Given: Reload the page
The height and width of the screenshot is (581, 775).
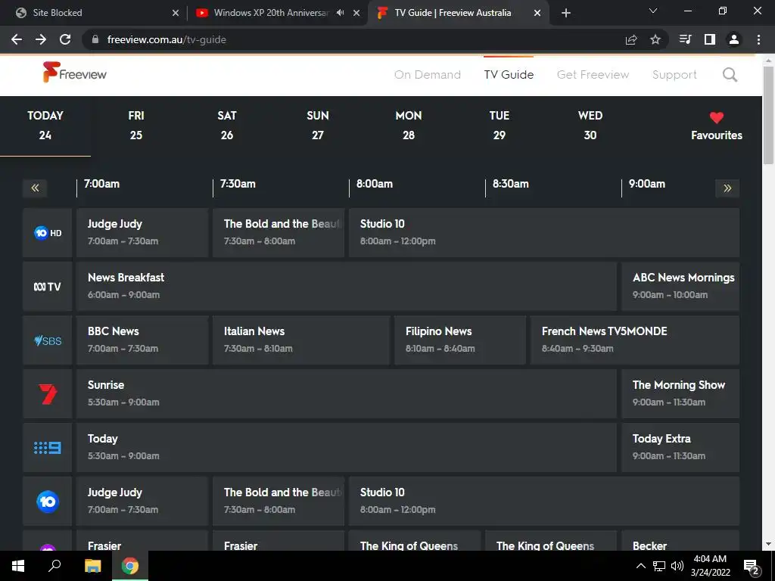Looking at the screenshot, I should click(65, 39).
